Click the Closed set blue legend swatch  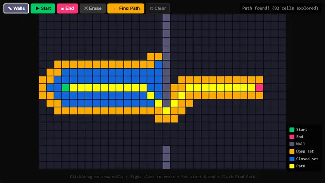[292, 159]
